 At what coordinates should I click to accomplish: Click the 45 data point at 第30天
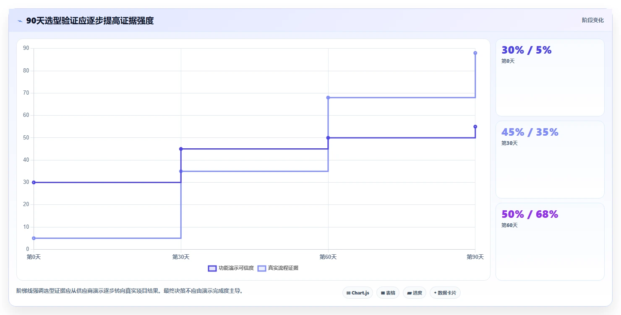pos(181,149)
